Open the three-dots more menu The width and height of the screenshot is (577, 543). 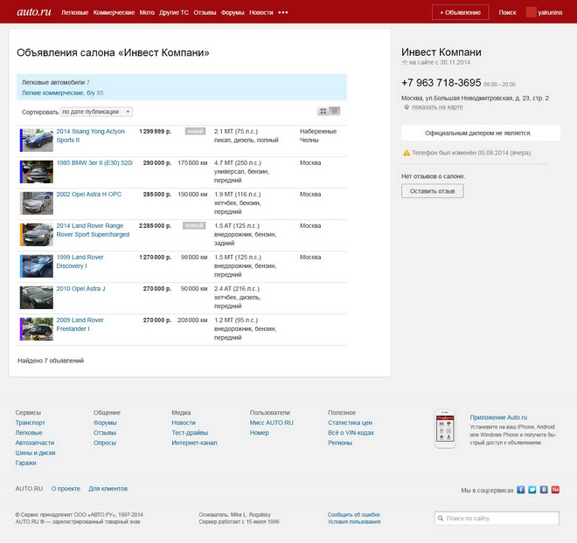click(283, 12)
